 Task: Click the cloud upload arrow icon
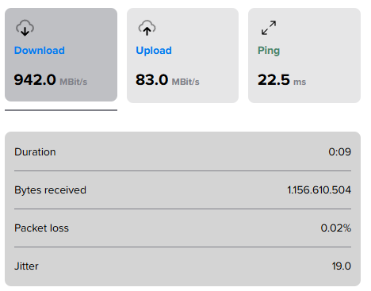pos(147,28)
